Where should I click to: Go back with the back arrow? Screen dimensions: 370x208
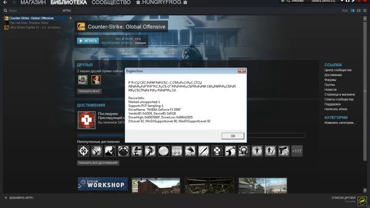pos(5,2)
